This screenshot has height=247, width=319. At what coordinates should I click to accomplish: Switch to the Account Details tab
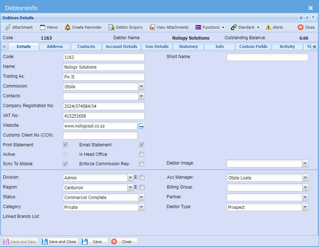(121, 46)
